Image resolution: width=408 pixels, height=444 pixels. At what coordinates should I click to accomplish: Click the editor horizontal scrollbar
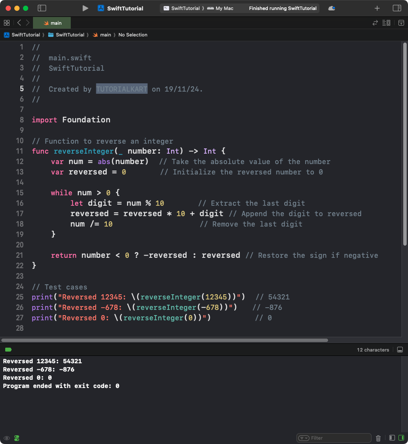(x=165, y=340)
